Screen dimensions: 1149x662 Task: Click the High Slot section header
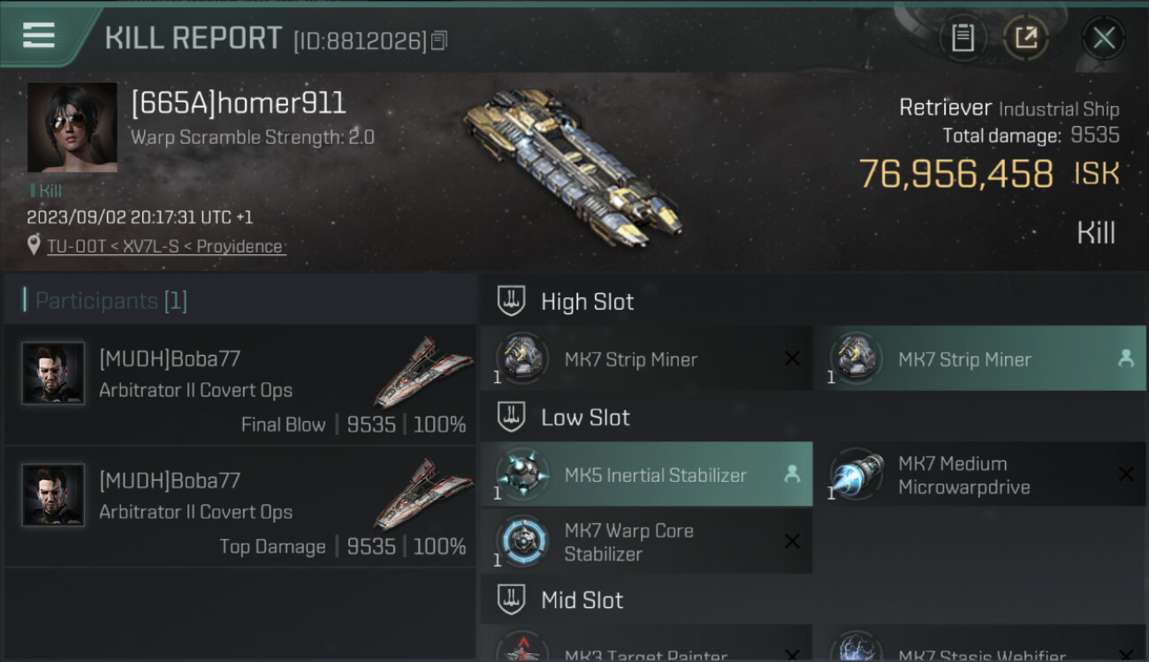813,301
